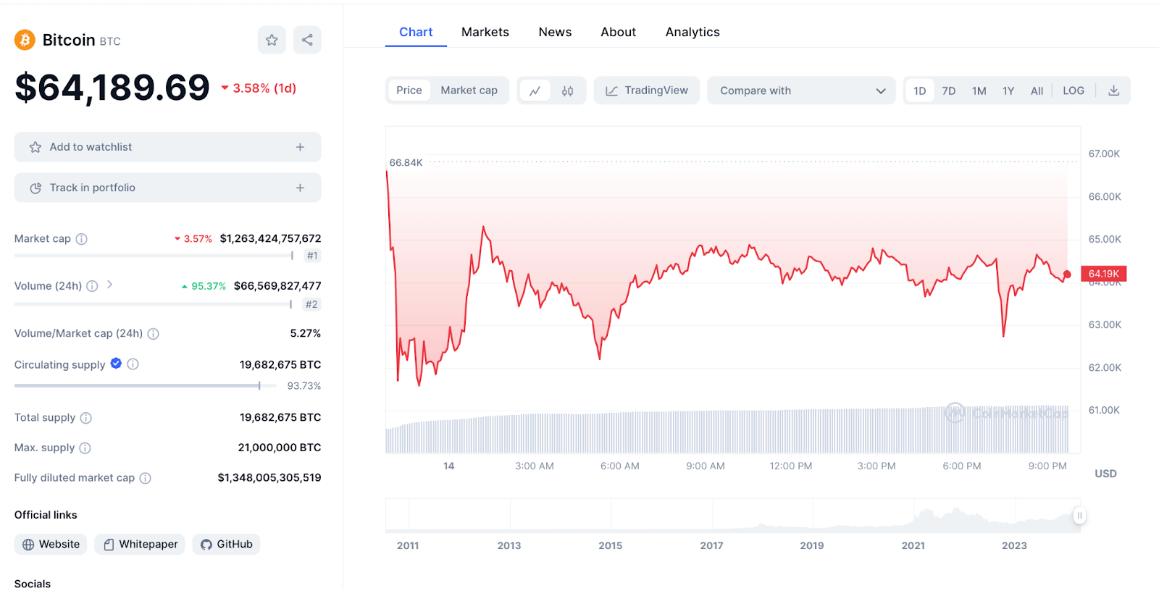
Task: Open the Volume/Market cap info icon
Action: click(x=154, y=334)
